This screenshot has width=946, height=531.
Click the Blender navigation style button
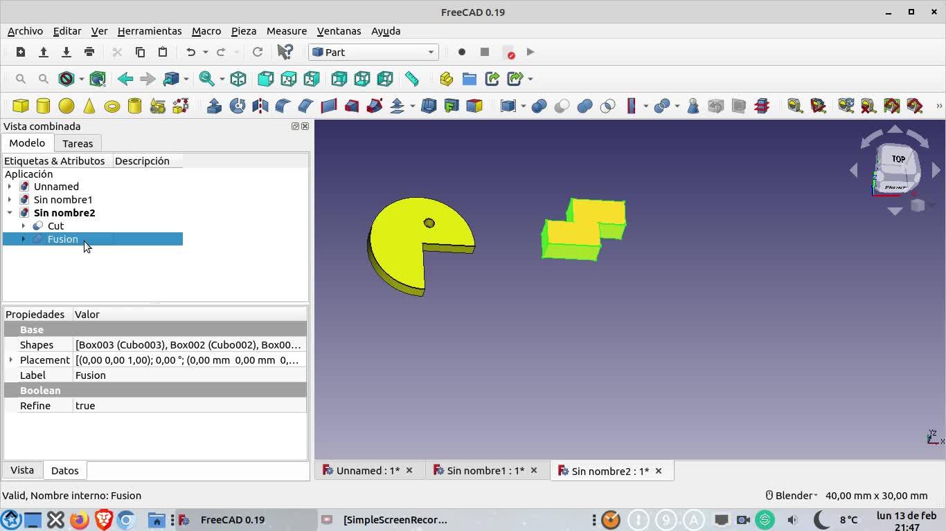point(792,495)
